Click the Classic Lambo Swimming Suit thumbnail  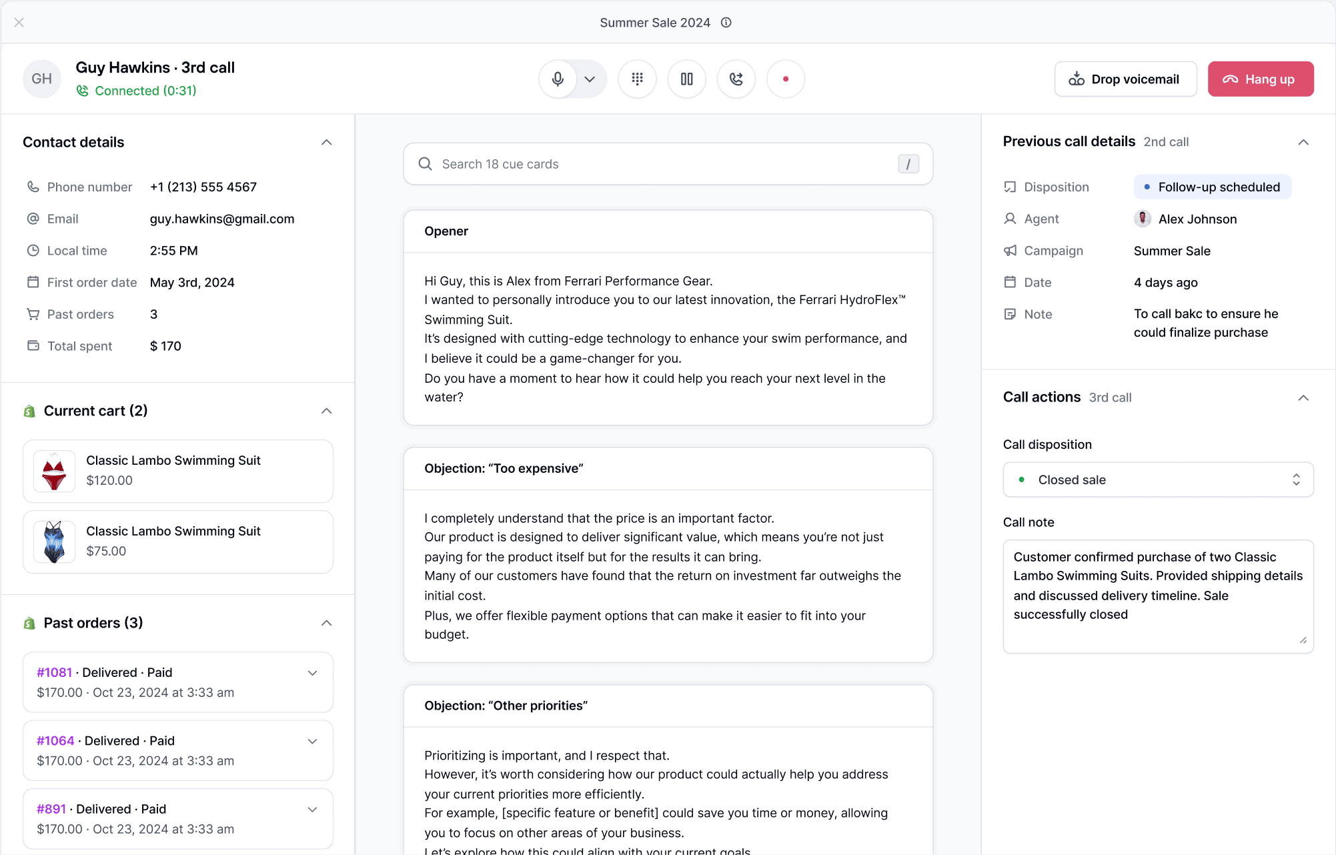(53, 472)
